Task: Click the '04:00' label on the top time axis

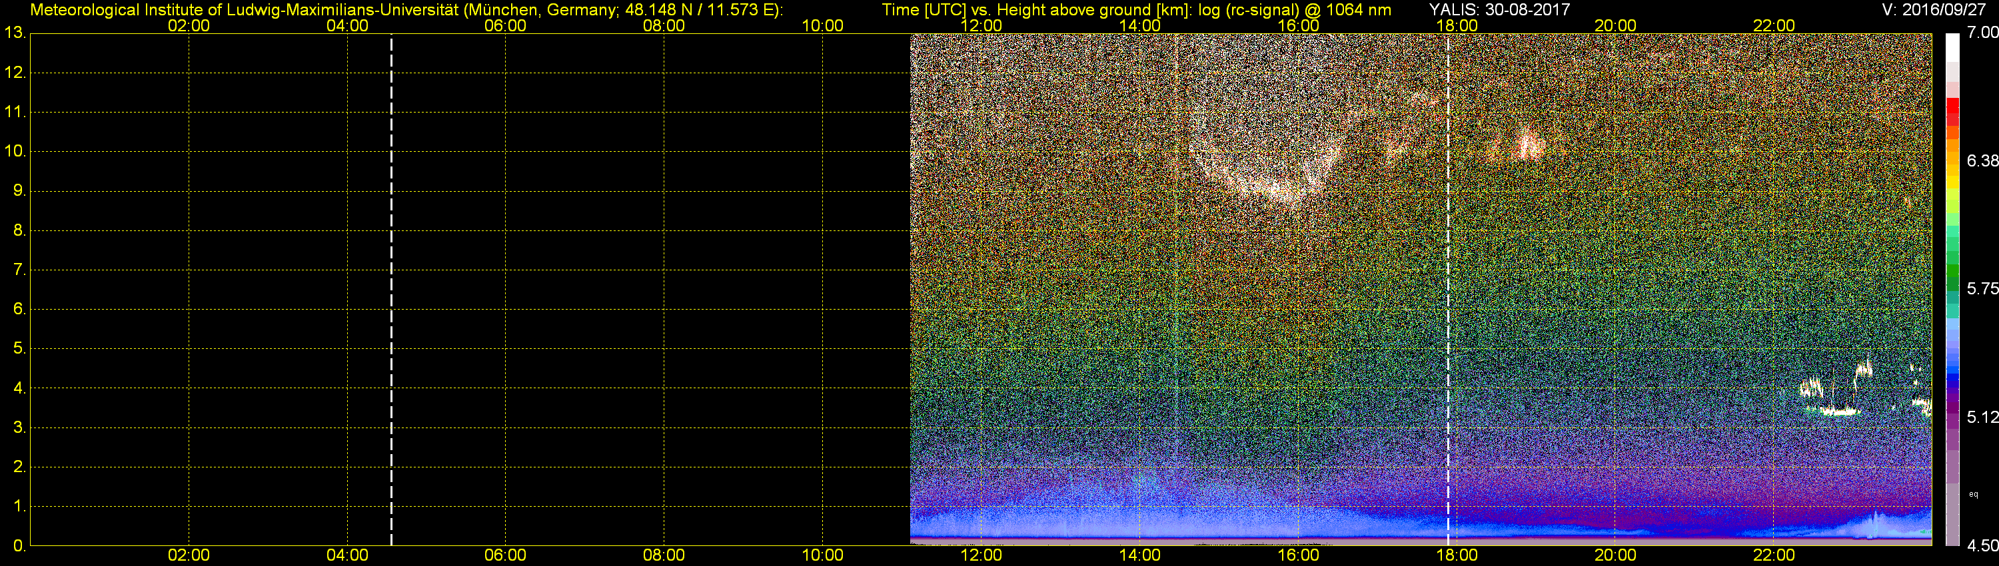Action: point(347,25)
